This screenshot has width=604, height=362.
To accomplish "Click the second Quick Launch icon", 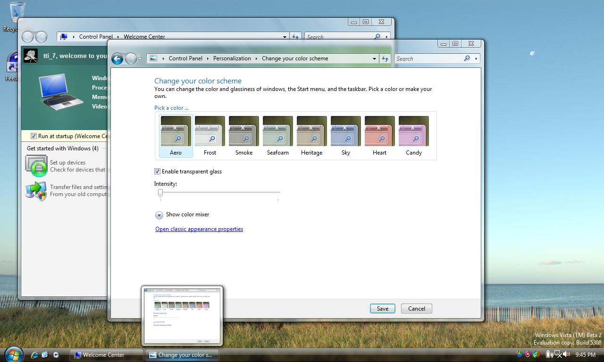I will tap(45, 354).
